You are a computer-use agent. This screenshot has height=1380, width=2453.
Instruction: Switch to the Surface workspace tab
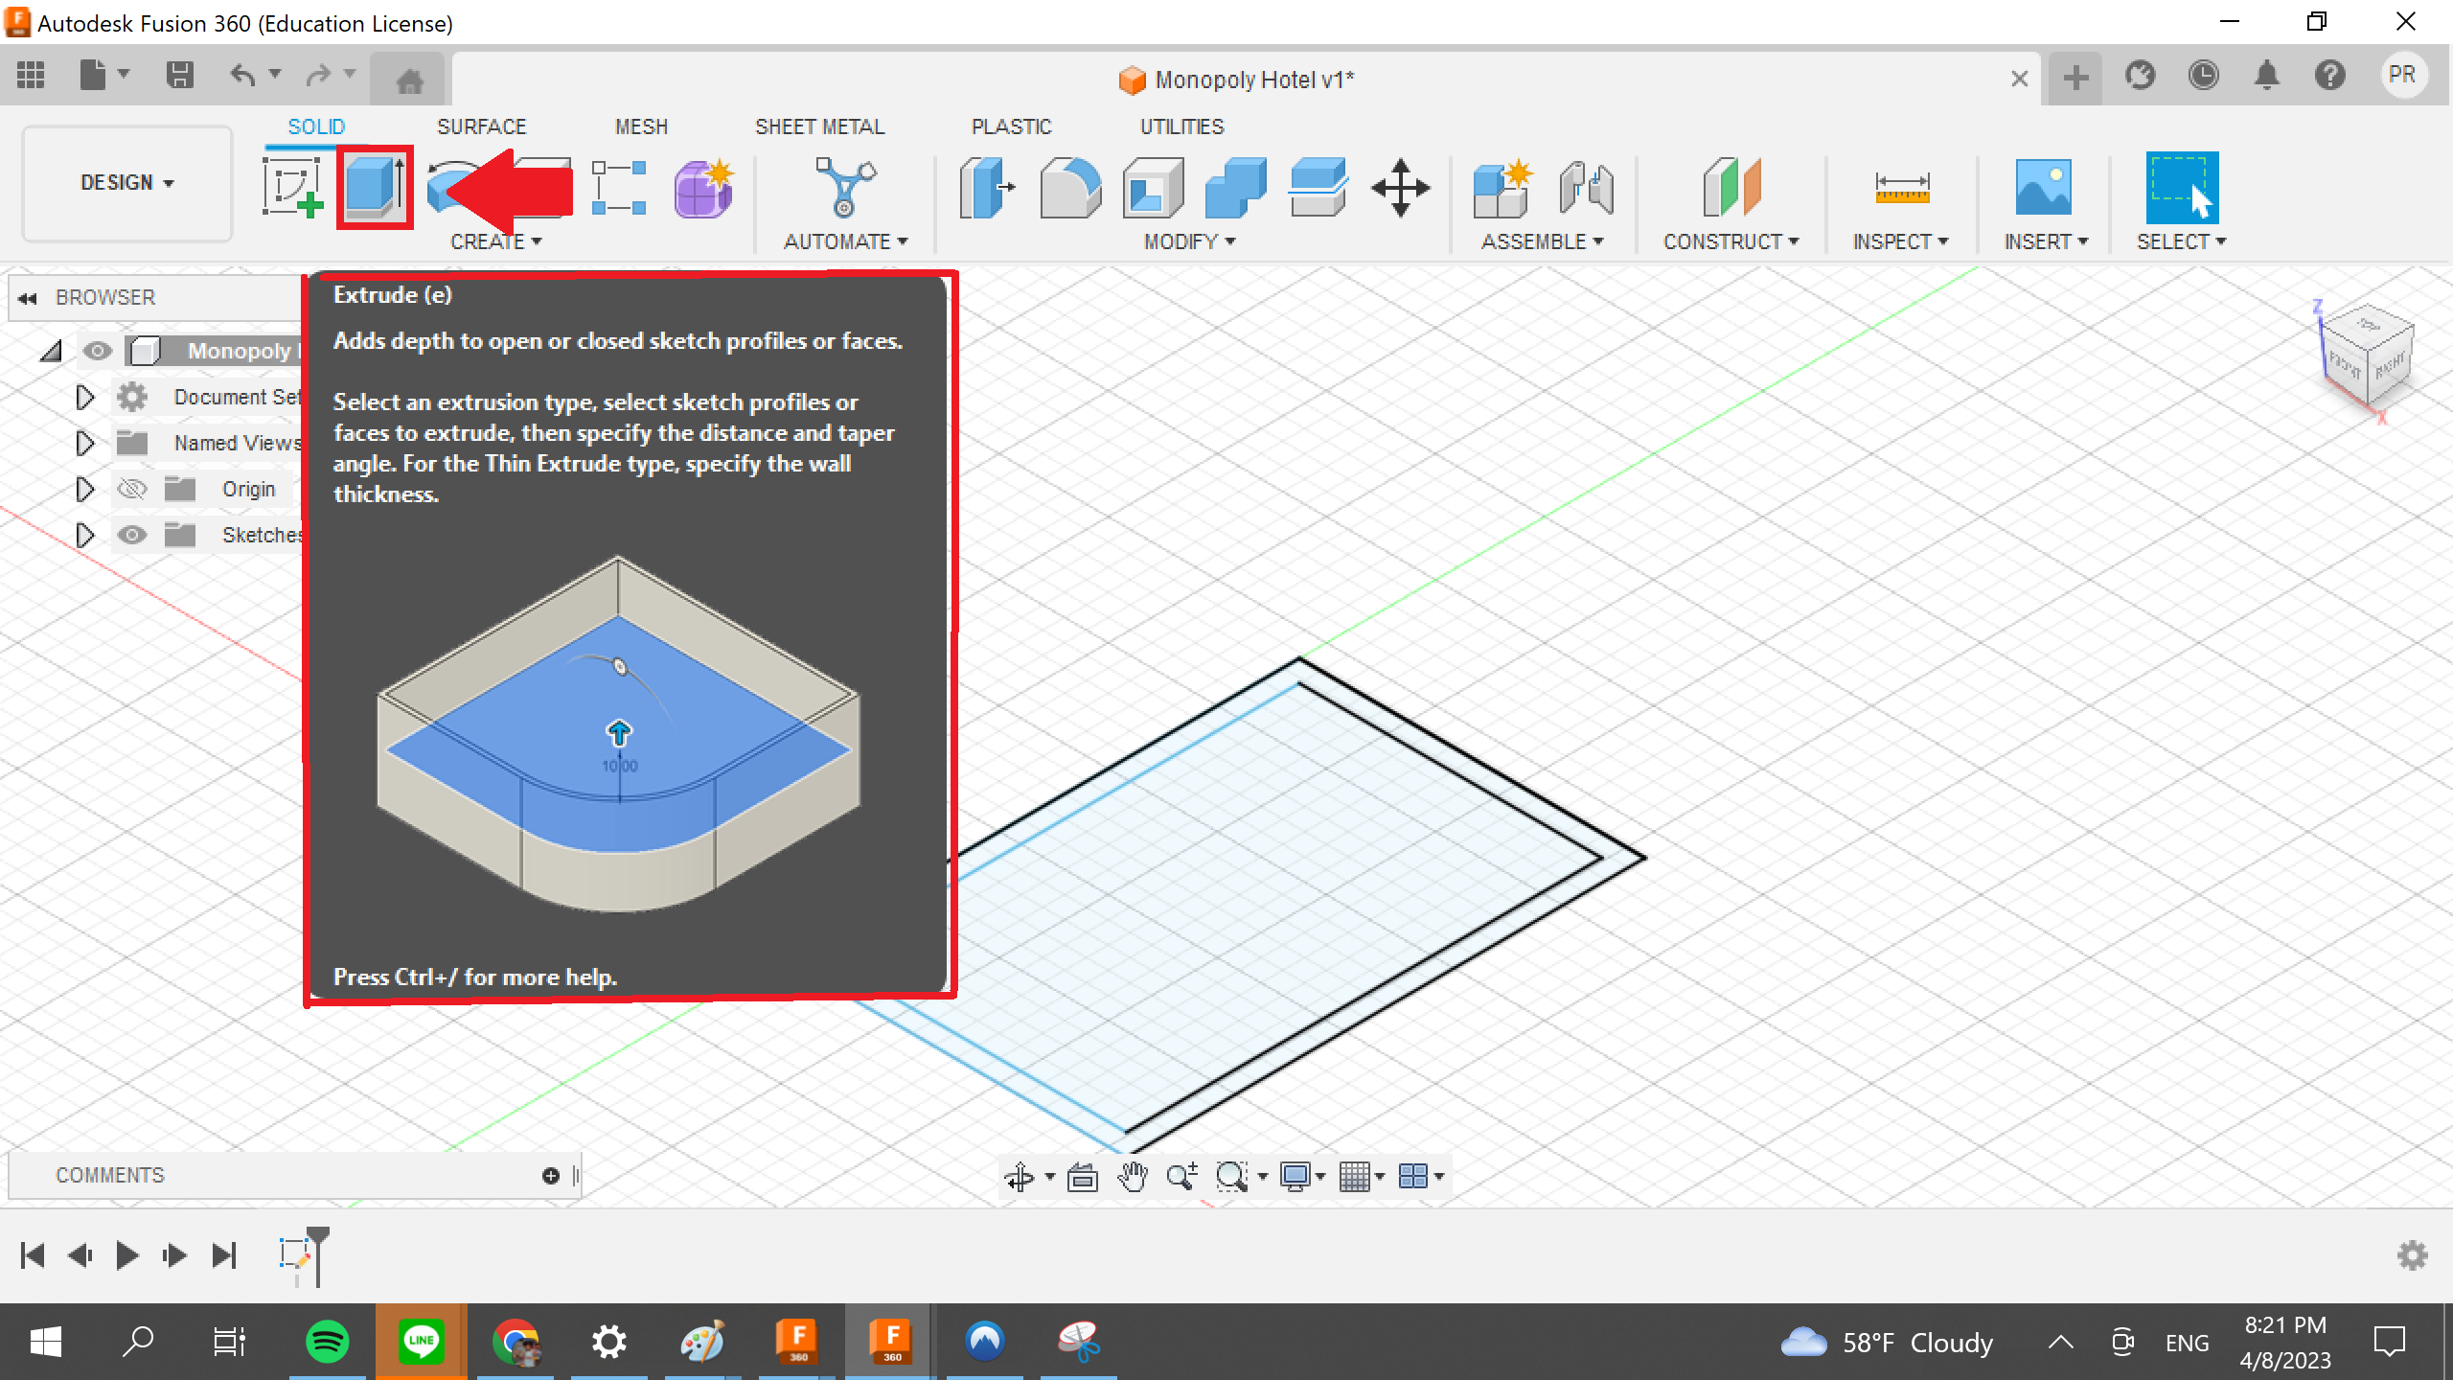pyautogui.click(x=480, y=126)
